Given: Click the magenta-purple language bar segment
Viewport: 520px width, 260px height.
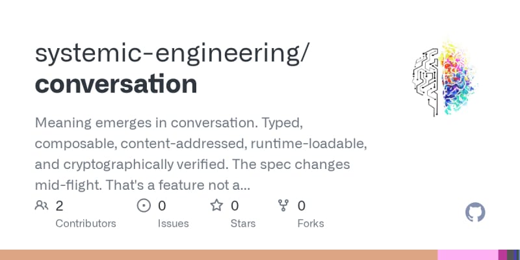Looking at the screenshot, I should 502,255.
